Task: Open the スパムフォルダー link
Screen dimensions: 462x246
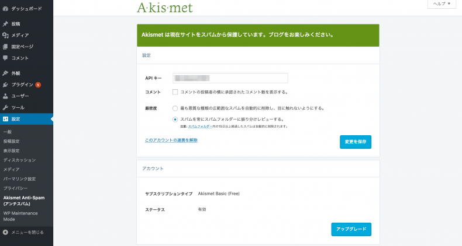Action: point(201,126)
